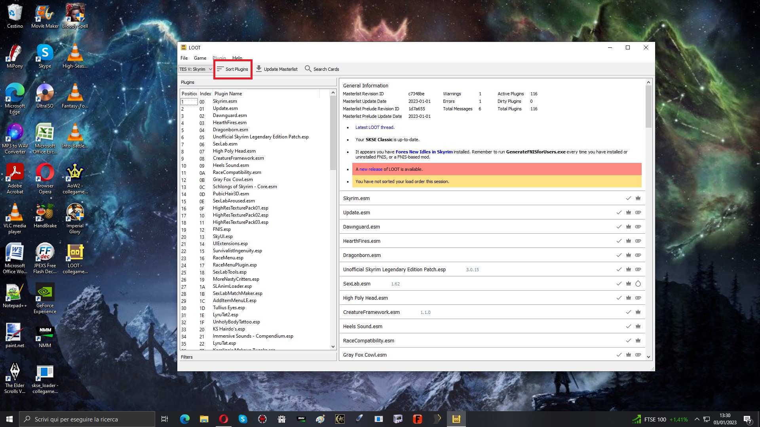
Task: Click the Position column header
Action: 189,94
